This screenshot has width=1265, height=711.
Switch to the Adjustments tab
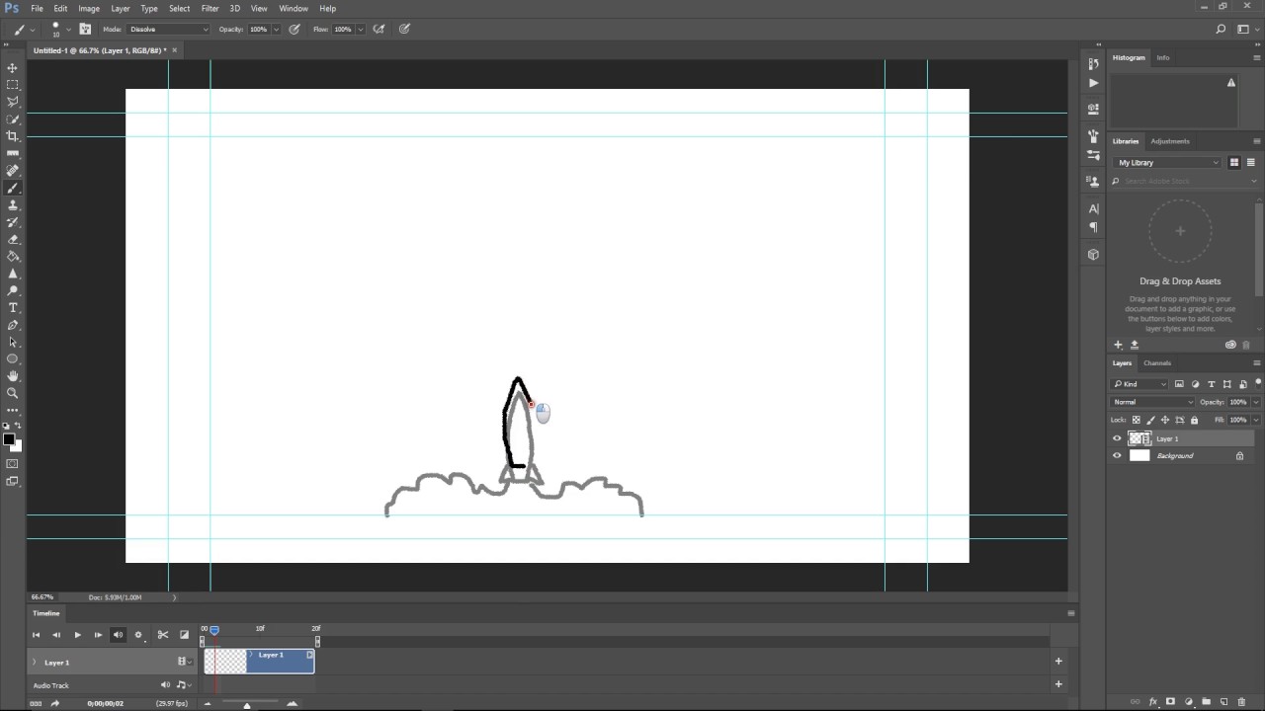1170,141
